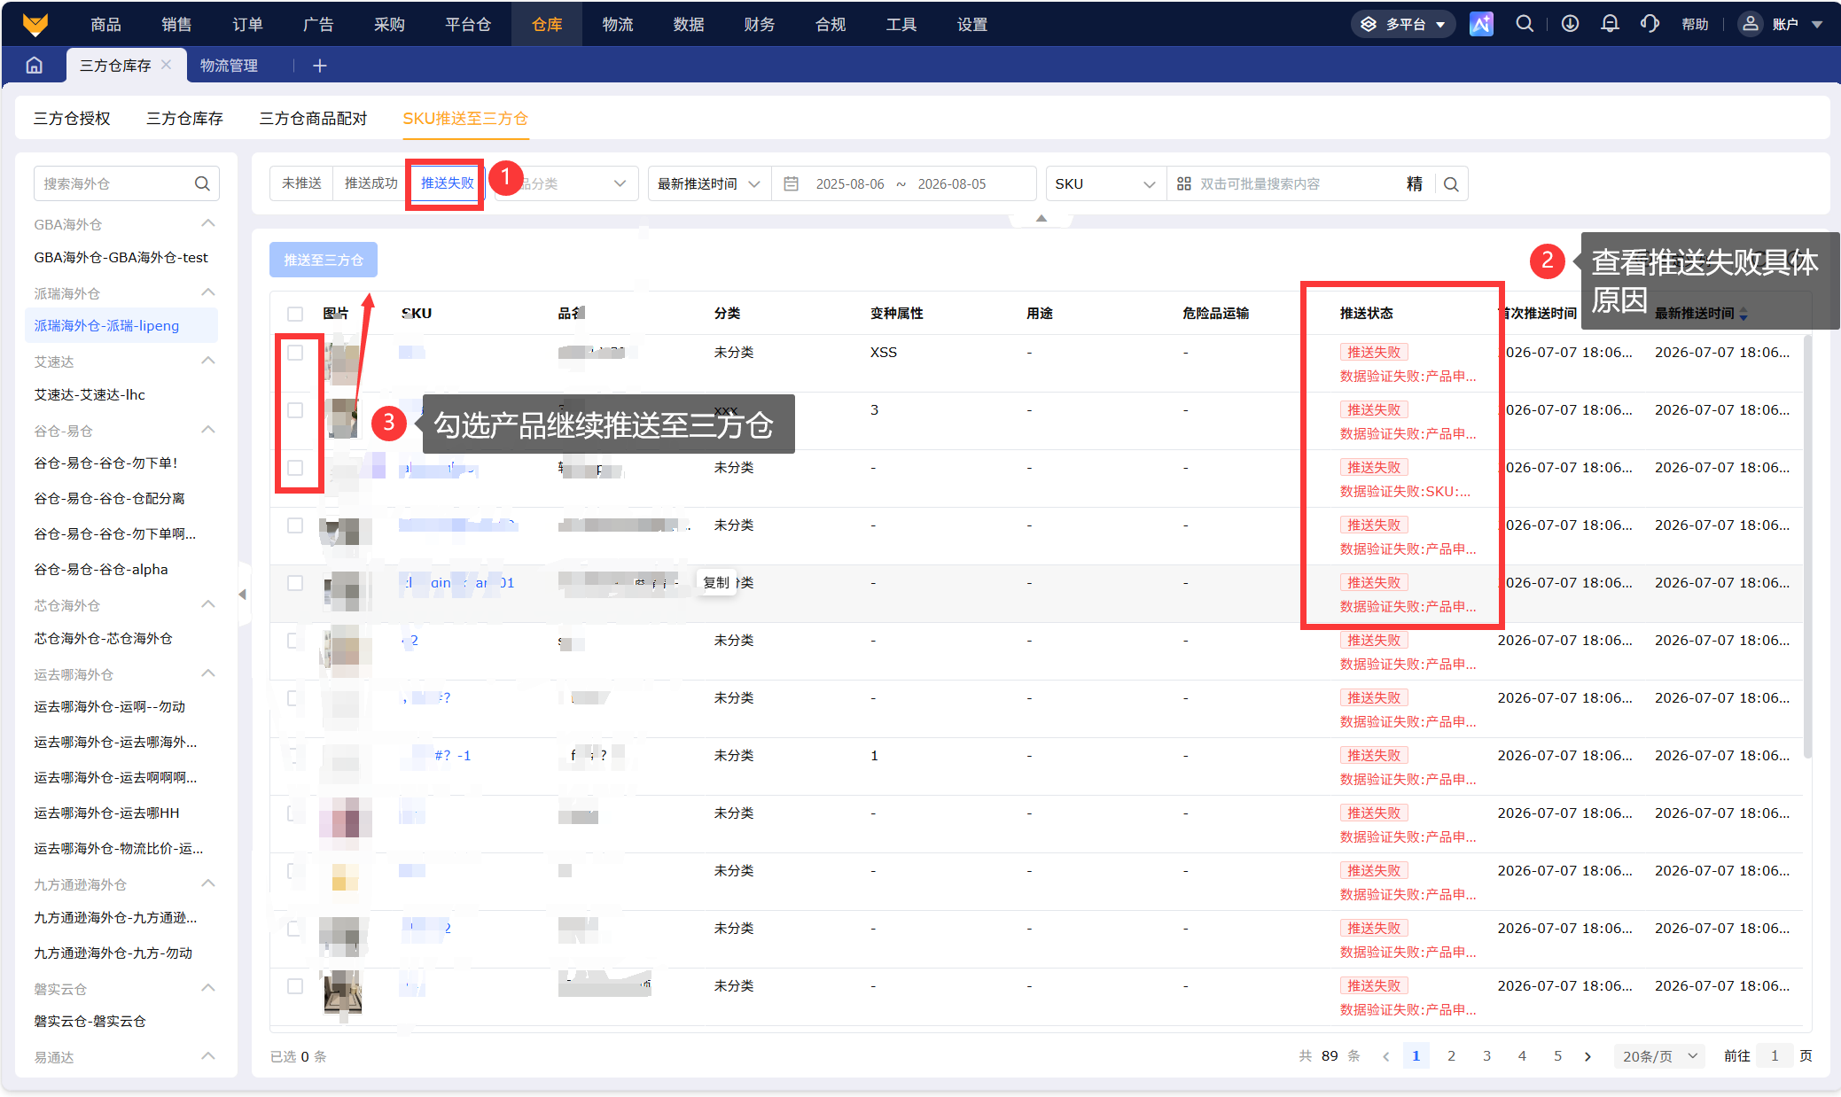Open the calendar icon for date range
This screenshot has width=1841, height=1097.
[x=792, y=183]
